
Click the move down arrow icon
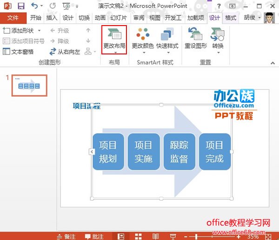point(88,41)
